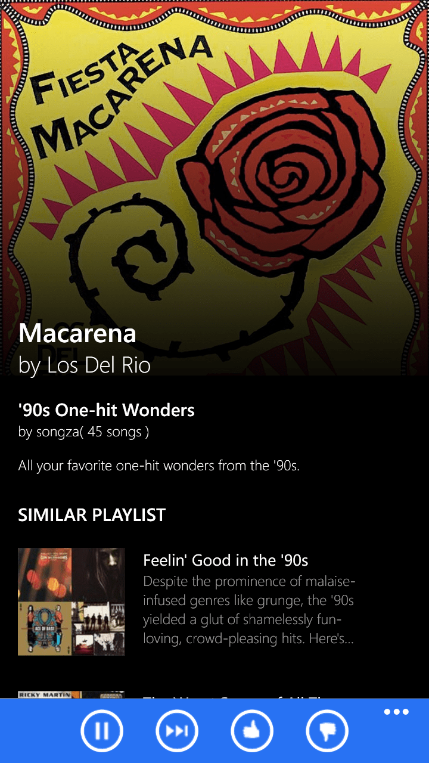Viewport: 429px width, 763px height.
Task: Open the partially hidden second similar playlist title
Action: tap(238, 696)
